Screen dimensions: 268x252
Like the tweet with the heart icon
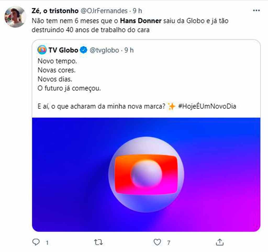157,242
